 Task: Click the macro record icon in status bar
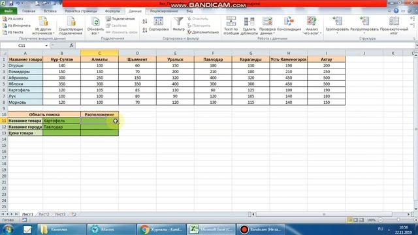click(x=24, y=220)
